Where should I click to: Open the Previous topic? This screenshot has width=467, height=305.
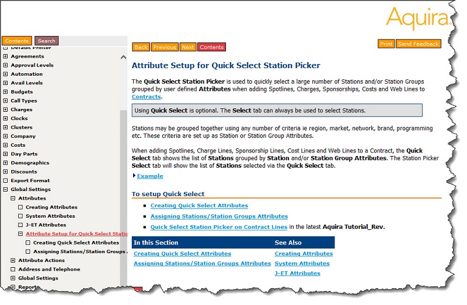pyautogui.click(x=165, y=47)
